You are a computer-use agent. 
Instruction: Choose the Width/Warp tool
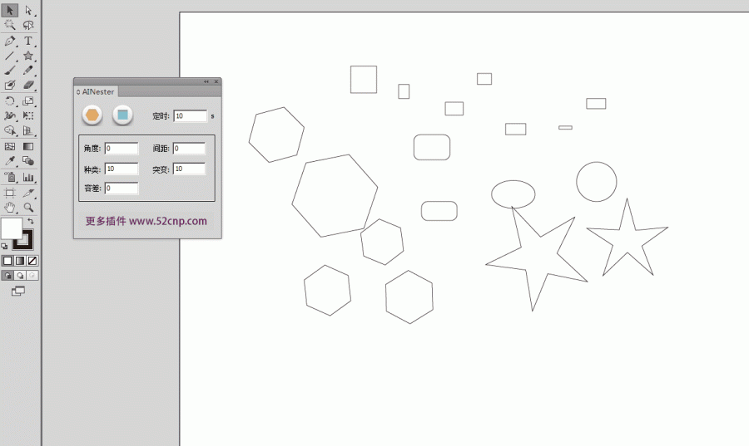[x=9, y=115]
